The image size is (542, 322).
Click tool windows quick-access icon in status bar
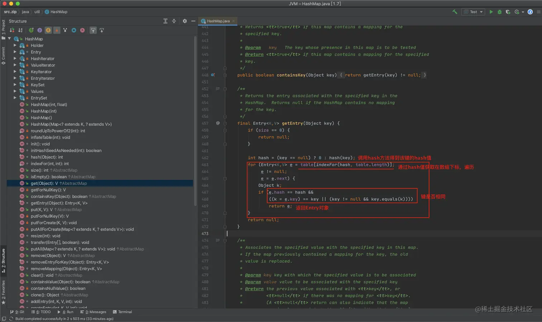[x=4, y=319]
